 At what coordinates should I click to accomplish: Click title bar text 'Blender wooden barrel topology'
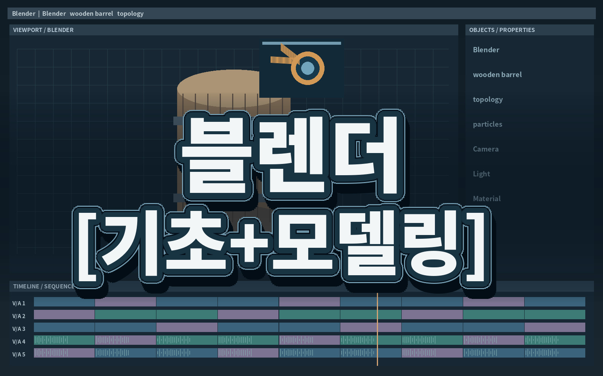pos(93,14)
